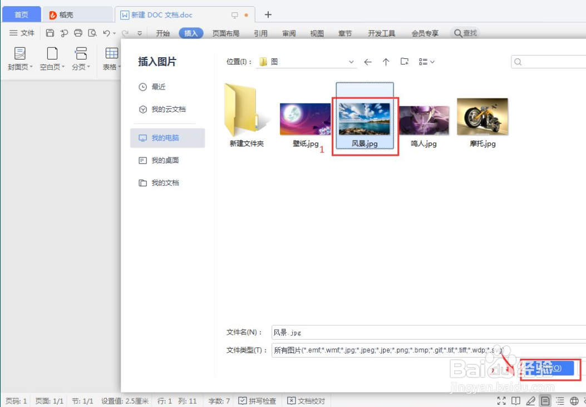Create a new folder in the dialog
The height and width of the screenshot is (407, 586).
point(403,62)
